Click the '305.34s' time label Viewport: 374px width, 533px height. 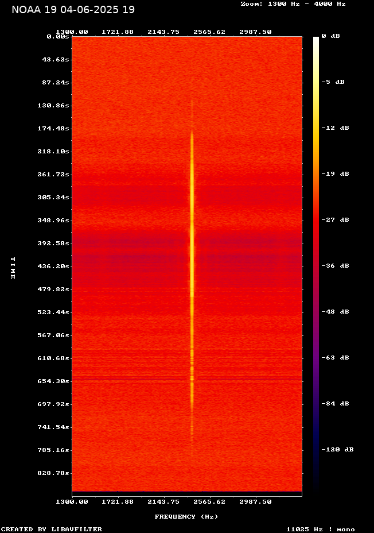point(53,197)
